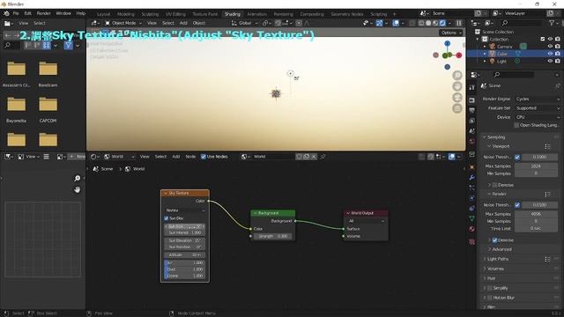Select rendered viewport shading mode
This screenshot has width=564, height=317.
point(442,23)
